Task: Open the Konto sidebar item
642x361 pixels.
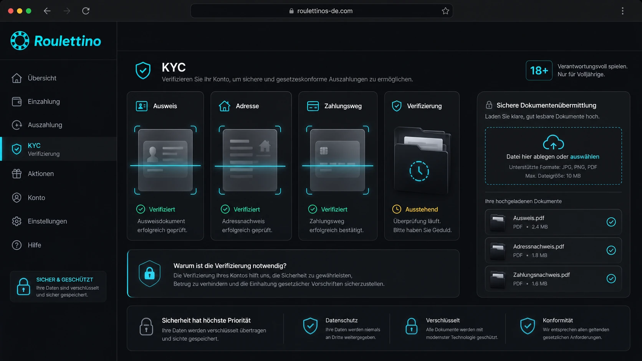Action: pyautogui.click(x=58, y=198)
